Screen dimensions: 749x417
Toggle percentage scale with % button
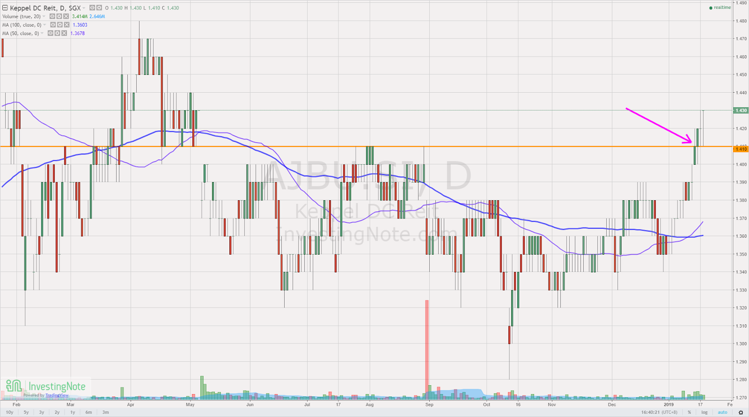tap(689, 412)
